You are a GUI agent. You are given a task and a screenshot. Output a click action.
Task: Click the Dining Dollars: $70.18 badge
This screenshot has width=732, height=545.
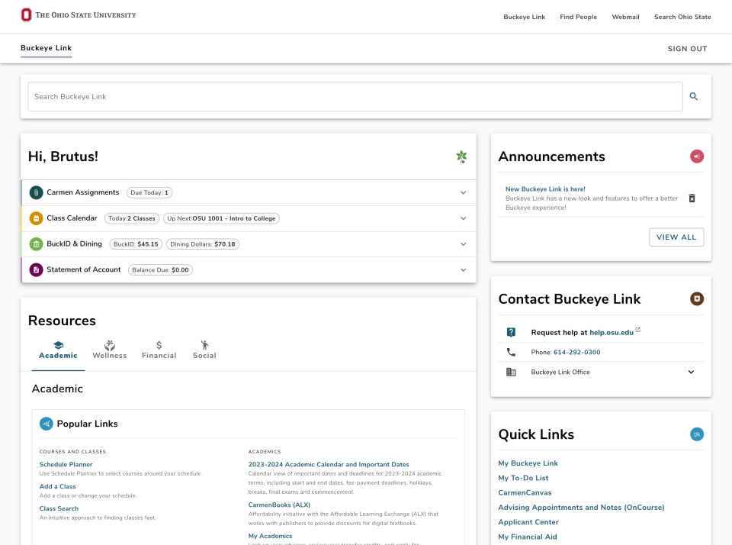[203, 244]
